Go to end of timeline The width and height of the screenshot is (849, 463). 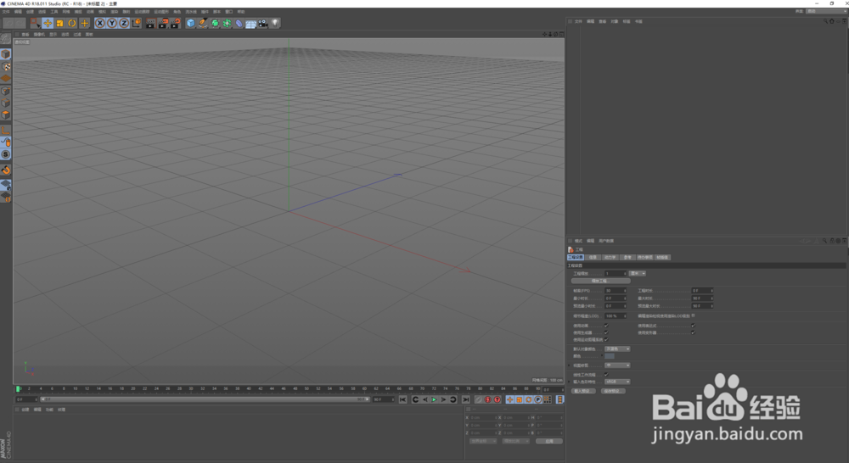(x=465, y=399)
